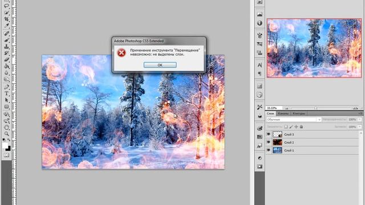
Task: Open the Adjustments panel icon
Action: coord(260,158)
